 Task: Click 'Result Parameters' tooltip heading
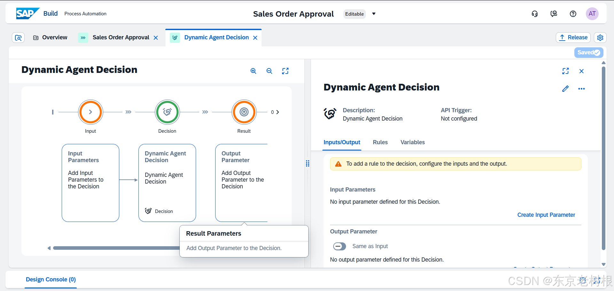point(214,233)
